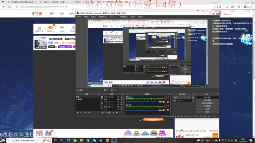
Task: Open the 工具(T) menu in OBS
Action: [x=133, y=17]
